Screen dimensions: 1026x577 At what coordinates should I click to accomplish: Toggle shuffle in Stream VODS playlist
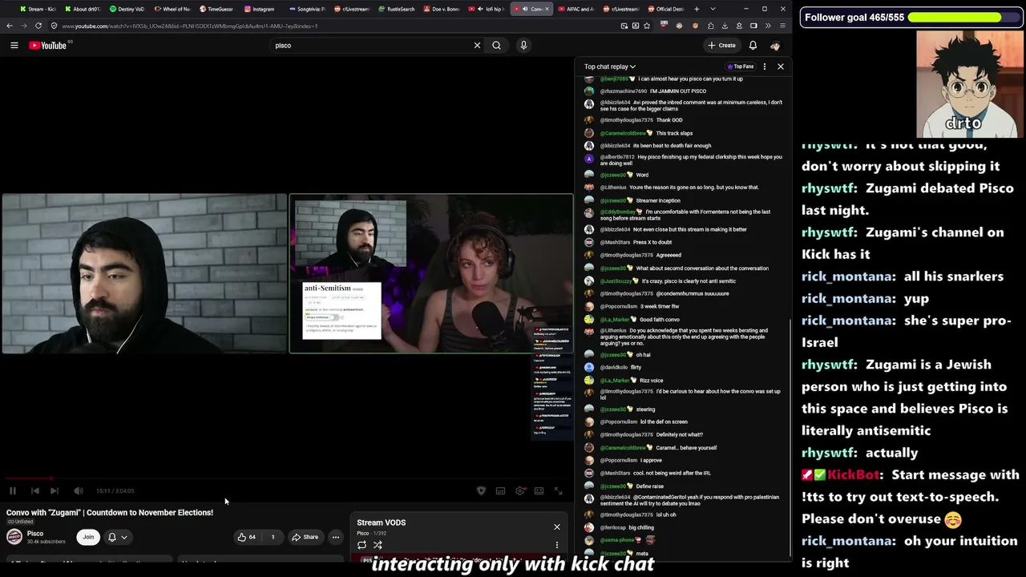click(378, 545)
